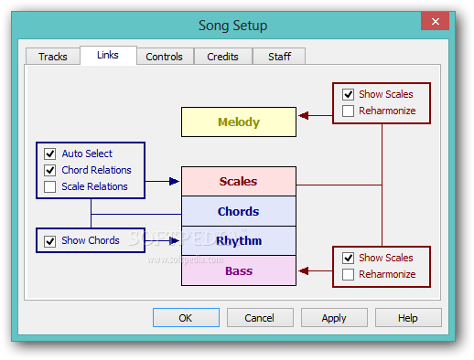Apply the current link settings
The width and height of the screenshot is (474, 360).
(334, 318)
